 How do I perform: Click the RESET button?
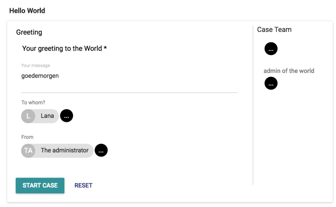(x=83, y=185)
